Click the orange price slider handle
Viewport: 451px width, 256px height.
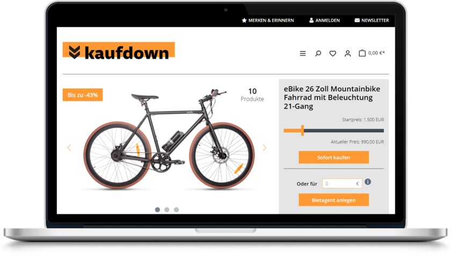[x=302, y=130]
